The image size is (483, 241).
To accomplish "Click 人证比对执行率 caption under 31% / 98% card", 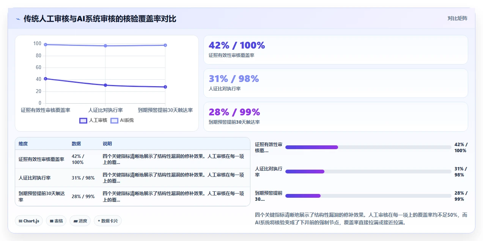I will pyautogui.click(x=225, y=89).
